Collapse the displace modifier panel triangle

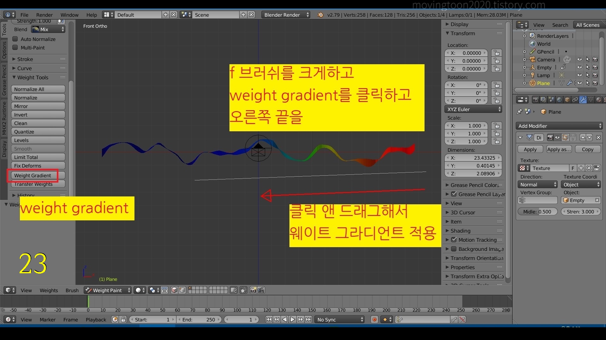coord(520,137)
